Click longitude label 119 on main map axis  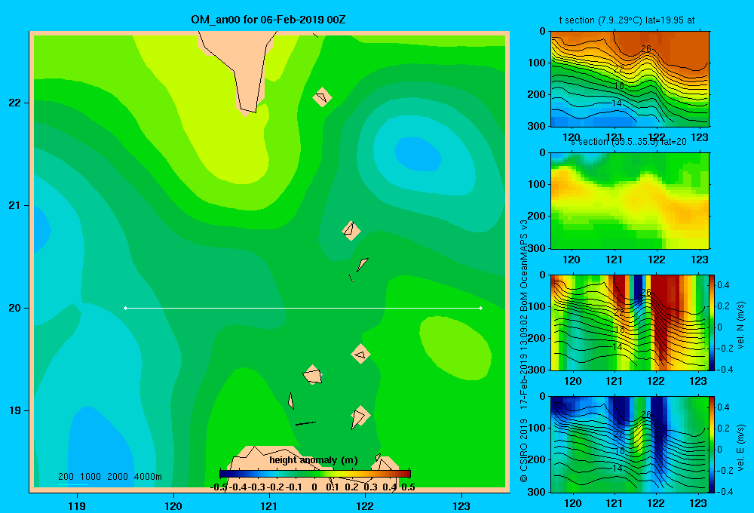77,505
